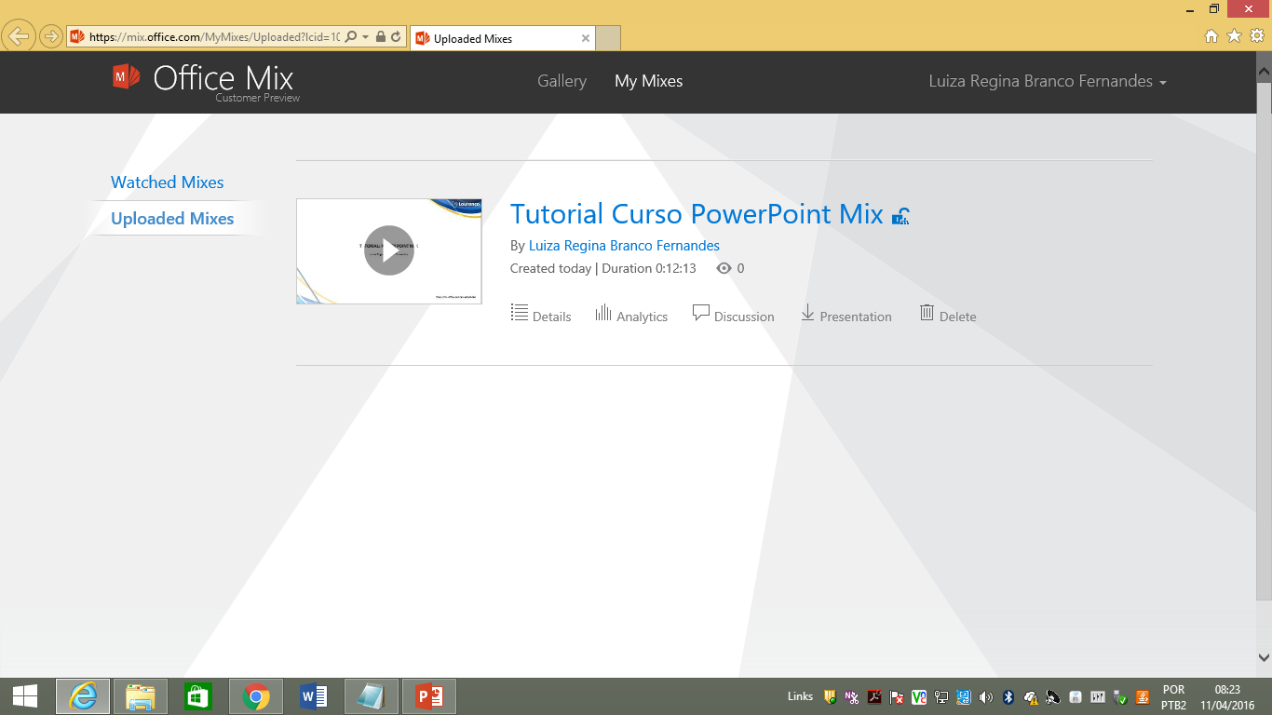
Task: Click the eye views icon
Action: [724, 268]
